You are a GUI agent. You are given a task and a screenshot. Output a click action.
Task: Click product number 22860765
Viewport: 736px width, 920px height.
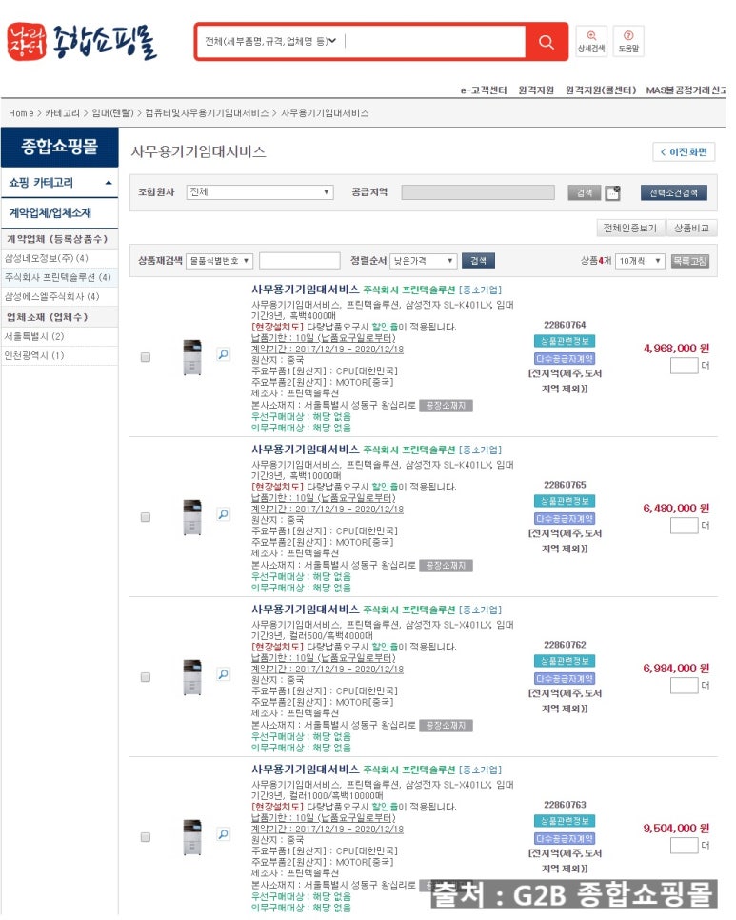[565, 485]
